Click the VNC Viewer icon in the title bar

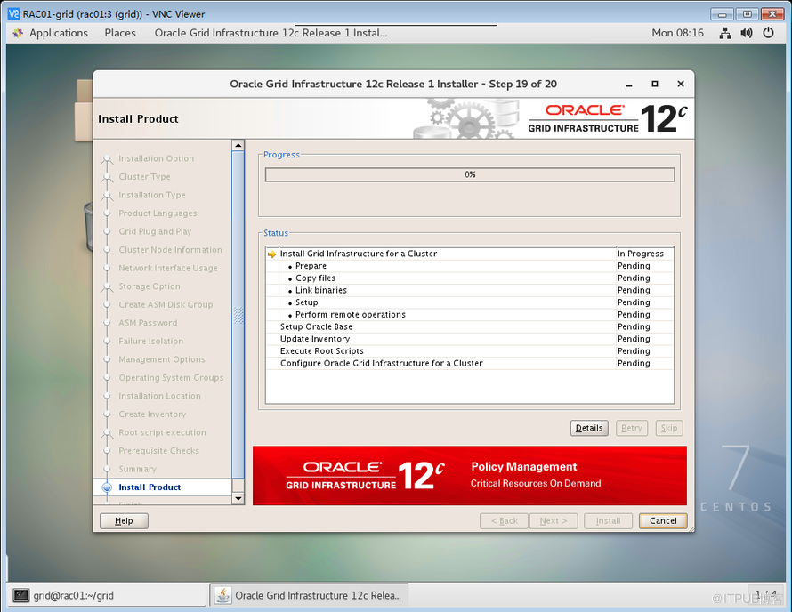point(12,12)
